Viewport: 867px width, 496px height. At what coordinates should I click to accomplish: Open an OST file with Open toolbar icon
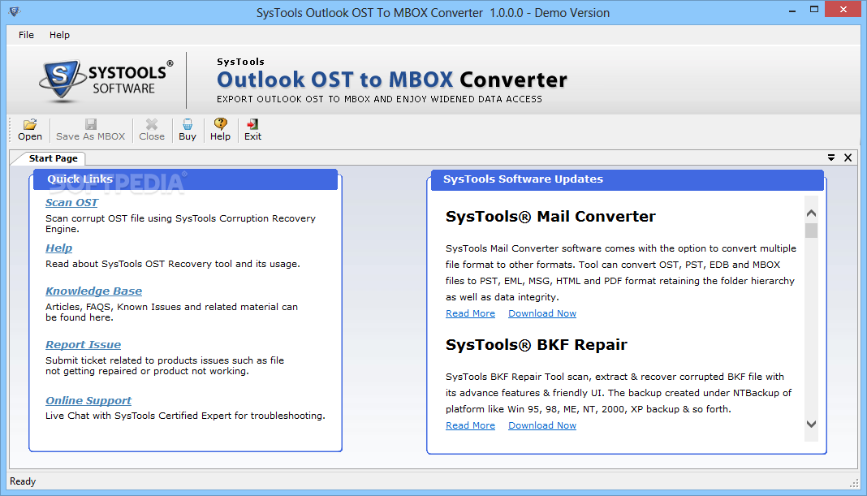tap(30, 130)
